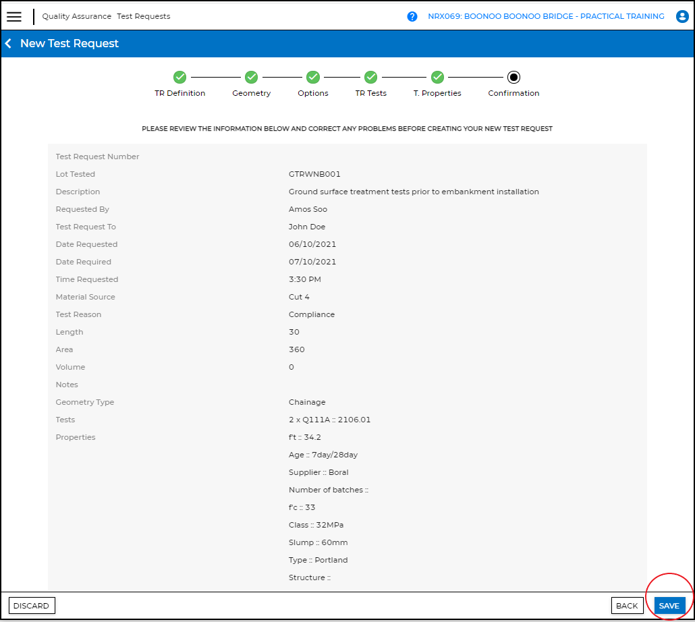Click the TR Definition step checkmark

(180, 78)
